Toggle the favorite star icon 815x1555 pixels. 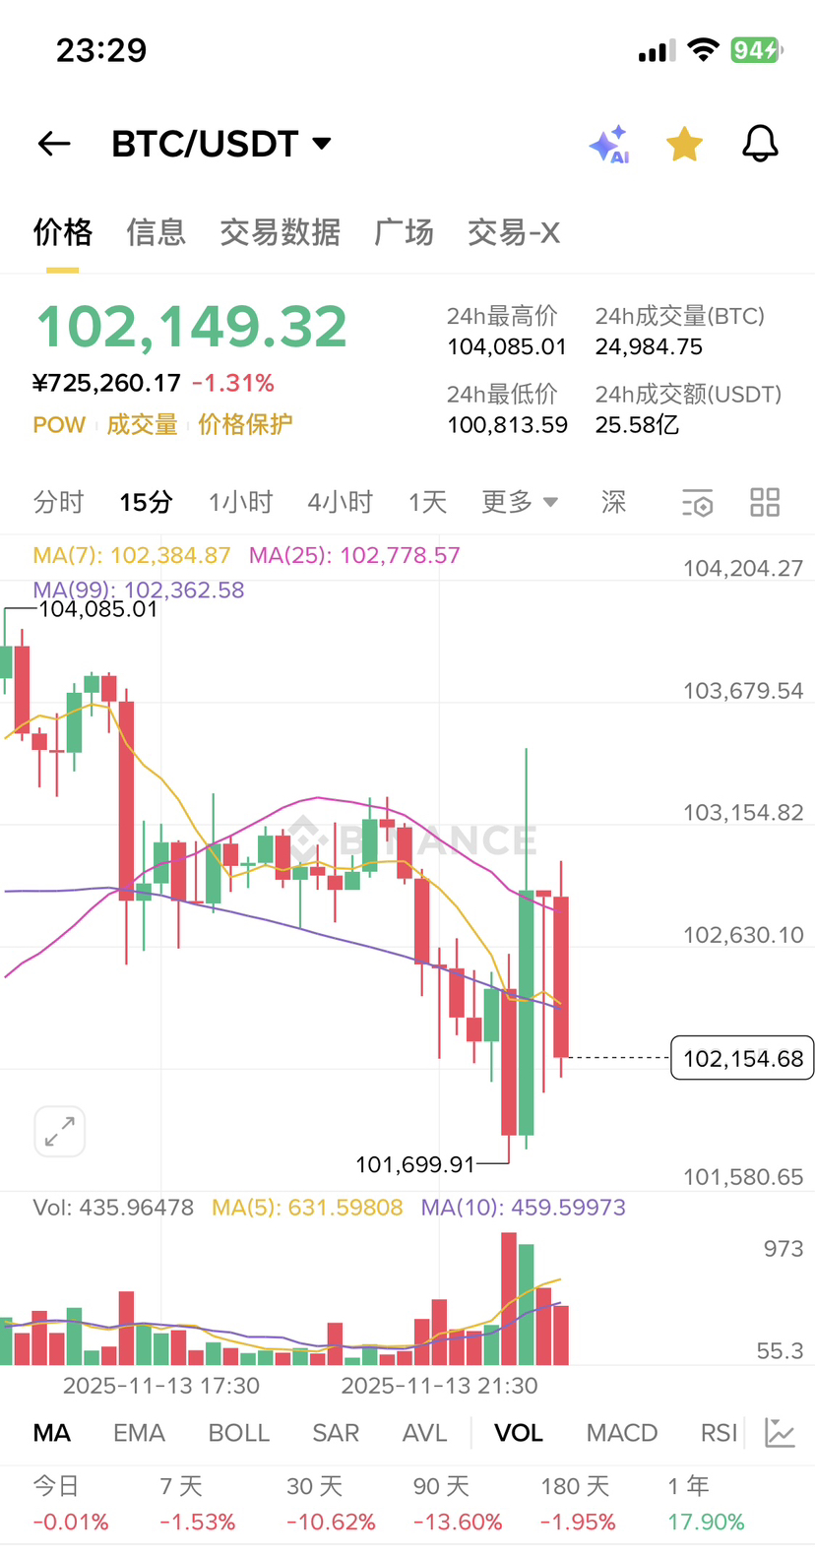(x=684, y=144)
